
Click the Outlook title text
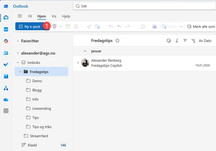(20, 6)
